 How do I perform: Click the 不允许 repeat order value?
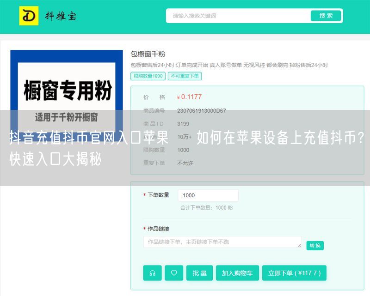[185, 163]
